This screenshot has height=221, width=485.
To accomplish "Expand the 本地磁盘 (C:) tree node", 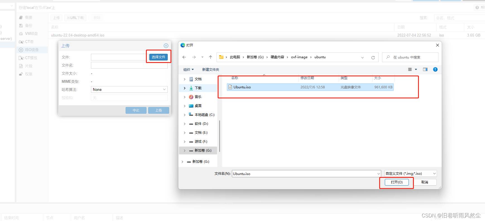I will pos(184,115).
